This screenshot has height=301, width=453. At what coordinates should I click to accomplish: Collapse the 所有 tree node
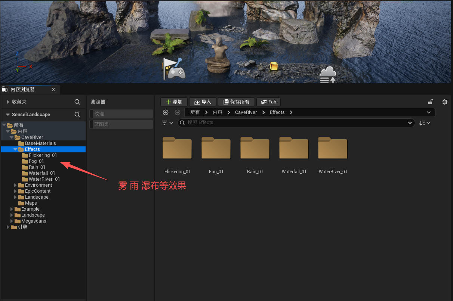coord(4,125)
